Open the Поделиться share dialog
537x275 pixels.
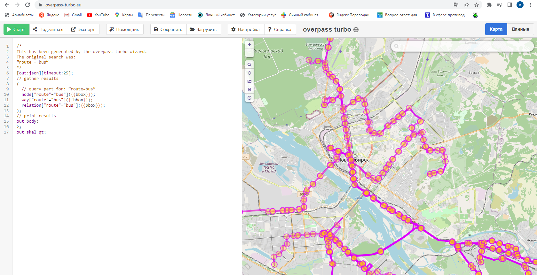tap(49, 29)
